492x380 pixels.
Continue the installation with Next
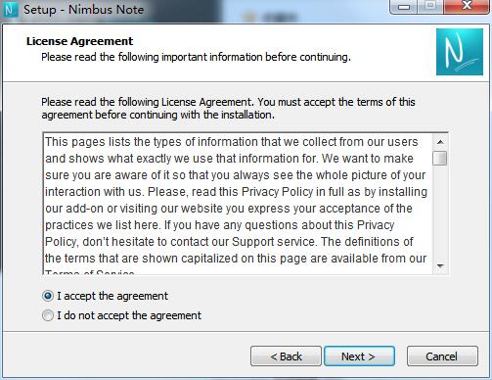pyautogui.click(x=359, y=356)
